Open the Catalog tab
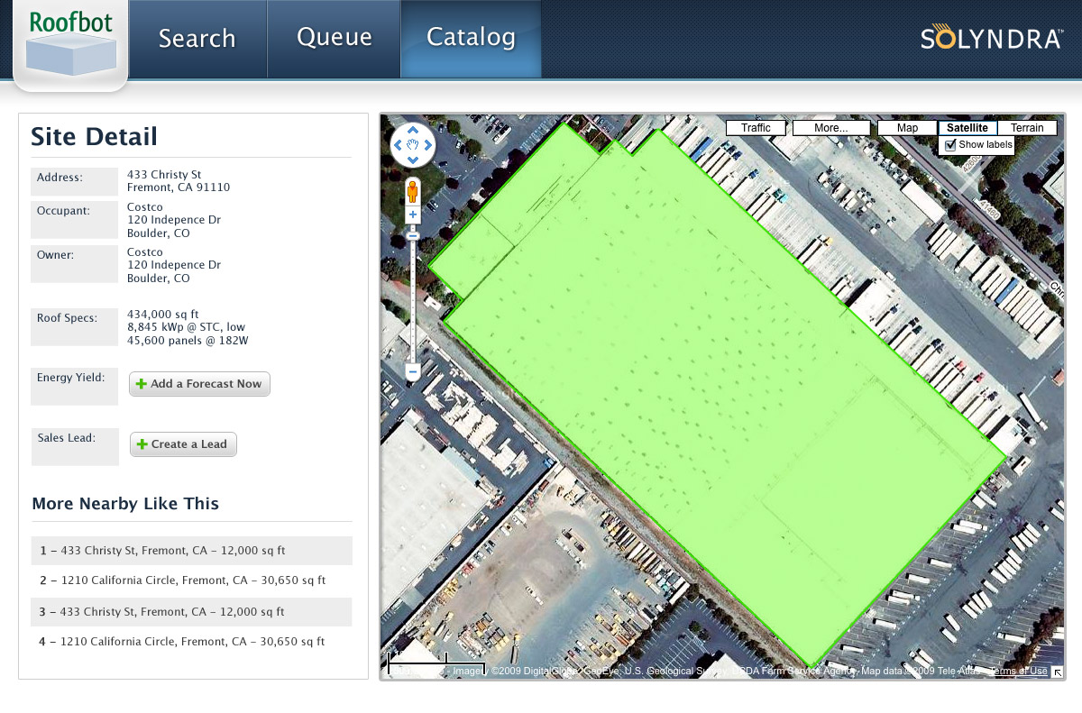 coord(471,39)
